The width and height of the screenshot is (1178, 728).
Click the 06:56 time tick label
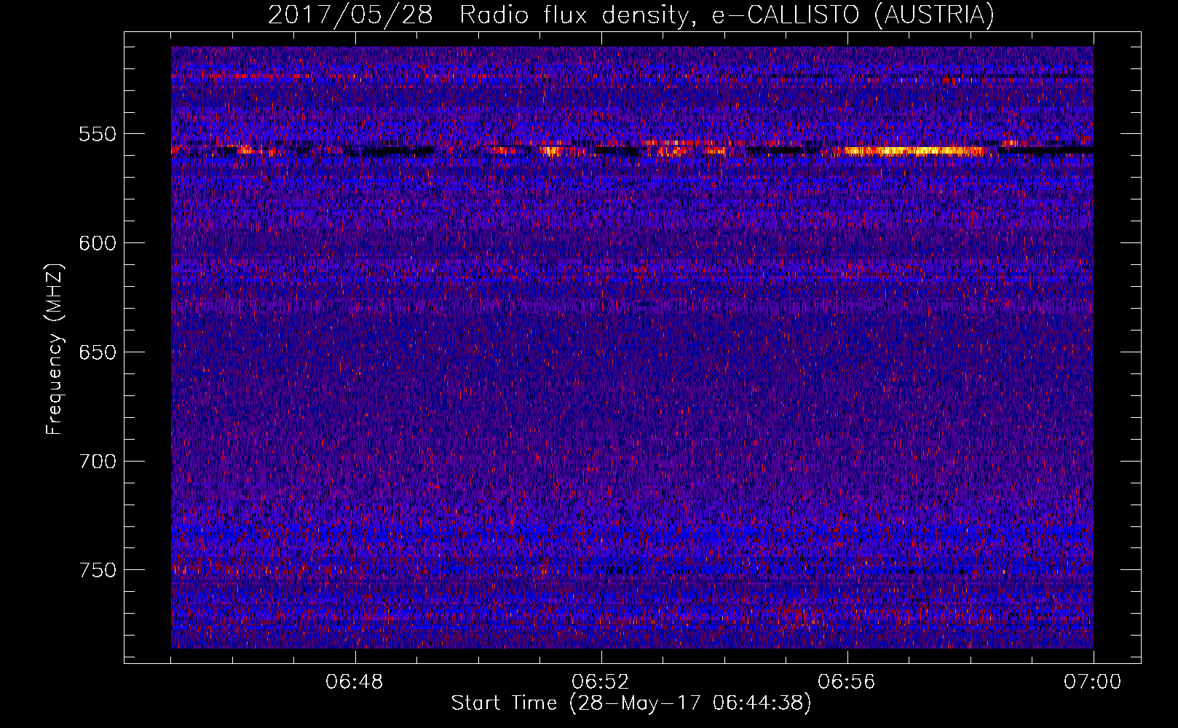point(847,682)
